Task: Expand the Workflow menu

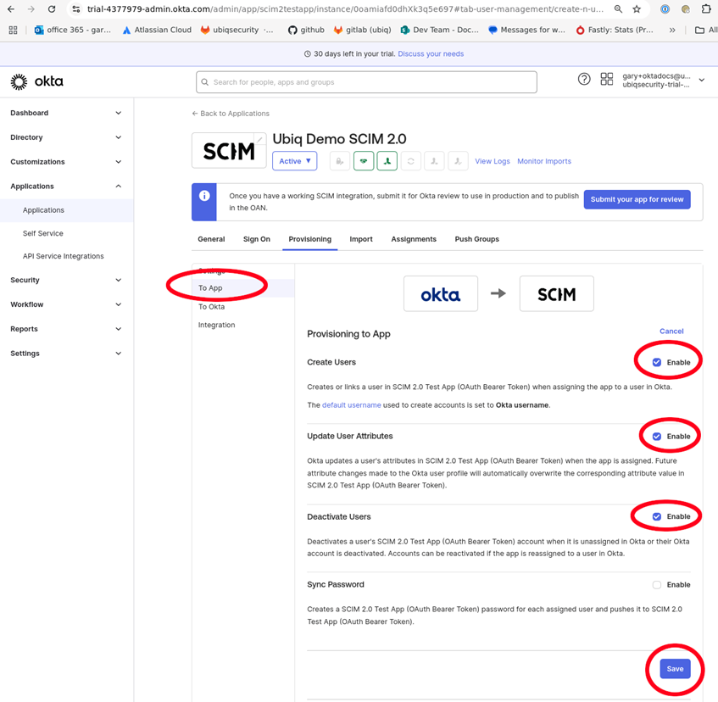Action: tap(66, 304)
